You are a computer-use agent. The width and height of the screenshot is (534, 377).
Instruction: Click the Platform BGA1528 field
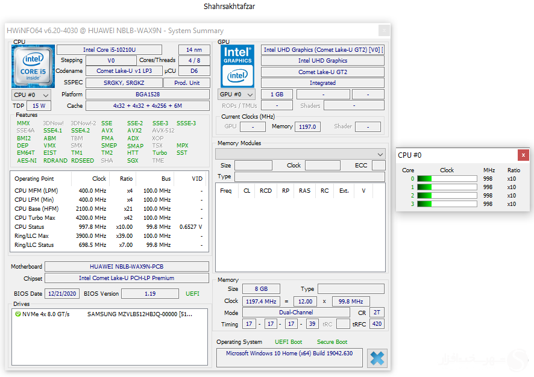(x=148, y=94)
